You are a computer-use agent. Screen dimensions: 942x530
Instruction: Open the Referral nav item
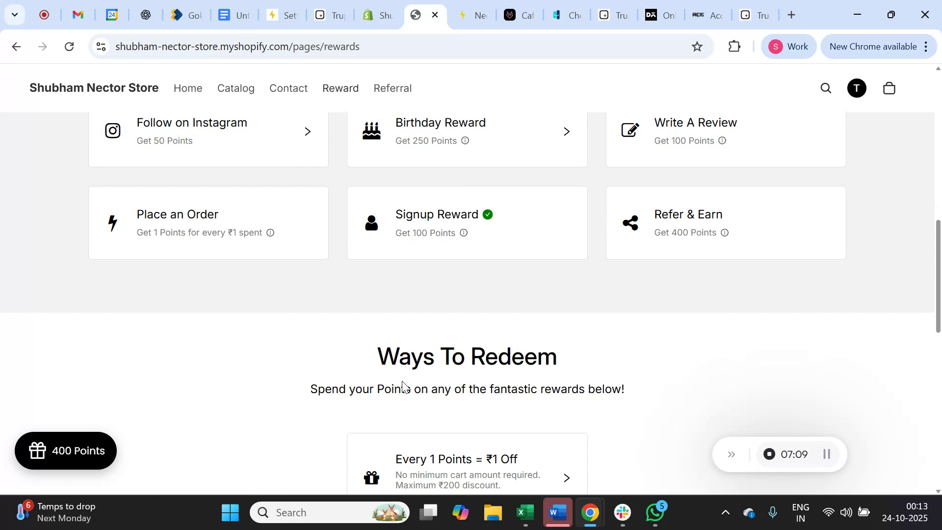pyautogui.click(x=392, y=88)
